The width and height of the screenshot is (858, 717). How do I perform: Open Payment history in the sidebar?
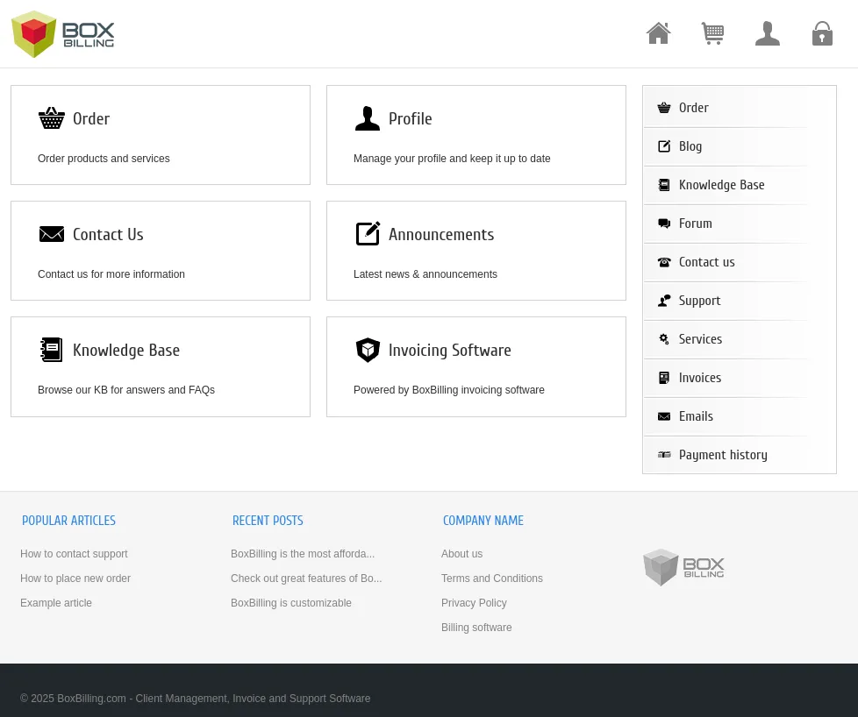722,455
